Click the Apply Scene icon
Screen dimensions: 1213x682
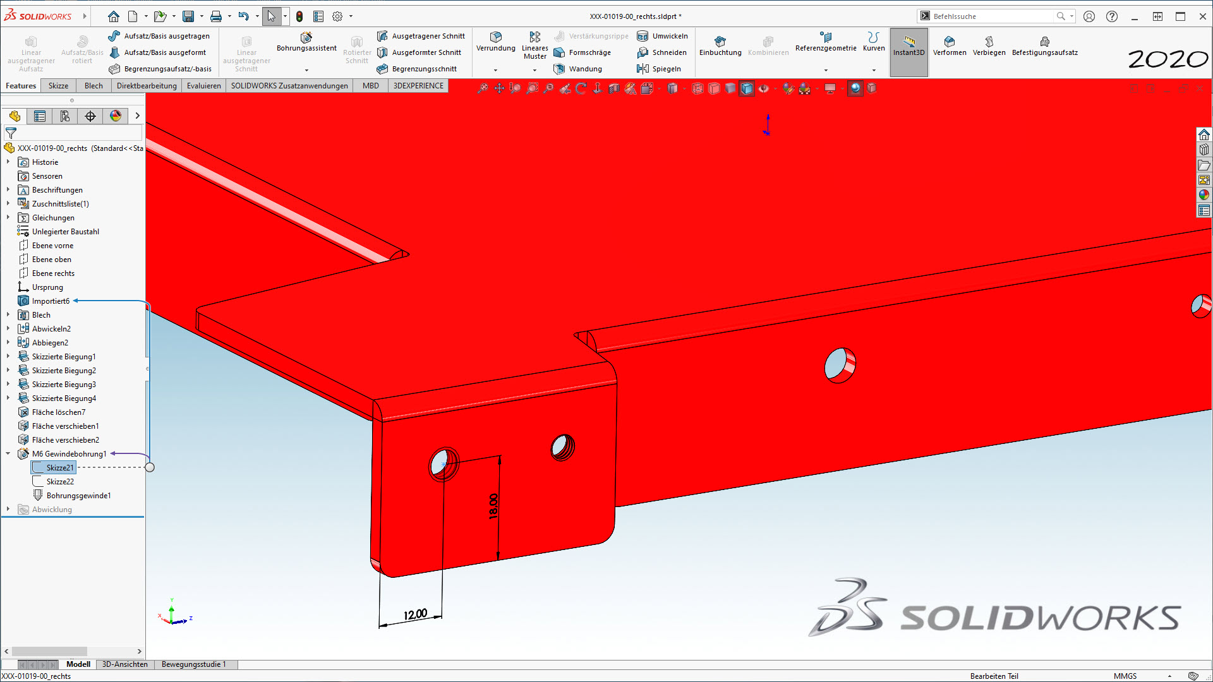804,88
